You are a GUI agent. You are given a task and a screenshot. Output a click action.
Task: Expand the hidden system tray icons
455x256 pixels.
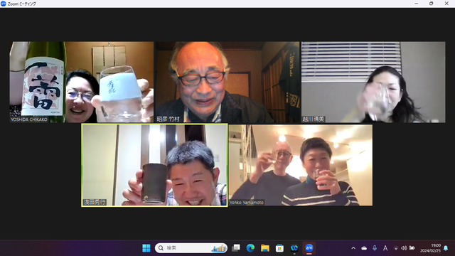[353, 248]
